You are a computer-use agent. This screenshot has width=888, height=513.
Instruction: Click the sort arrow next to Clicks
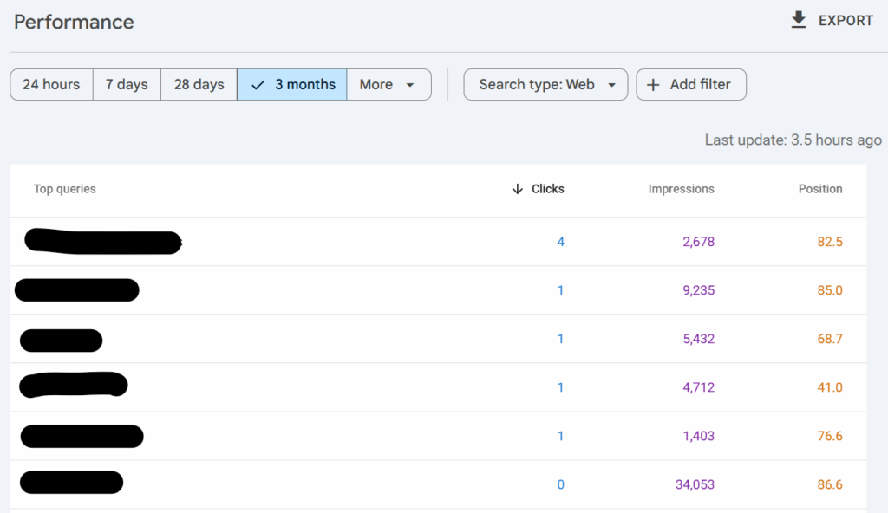[517, 189]
